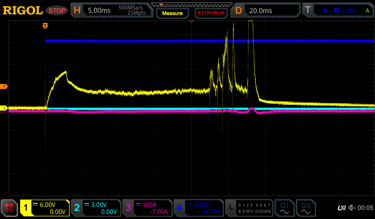The image size is (375, 219).
Task: Click the orange trigger position marker
Action: click(x=45, y=26)
